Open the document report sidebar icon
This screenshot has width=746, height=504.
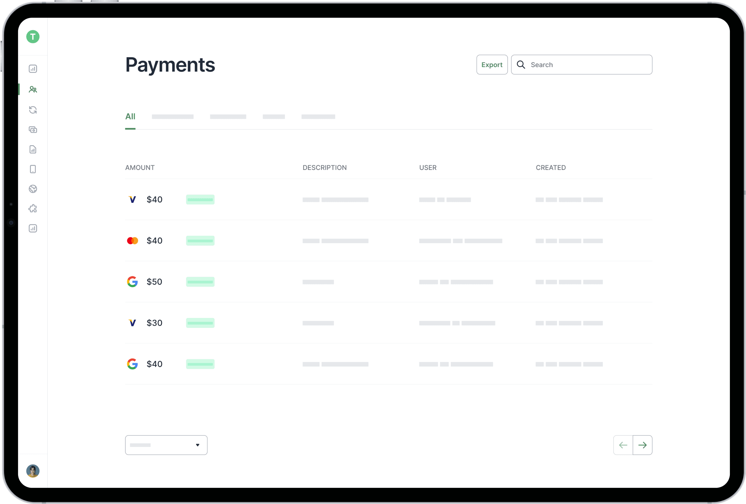pyautogui.click(x=33, y=149)
